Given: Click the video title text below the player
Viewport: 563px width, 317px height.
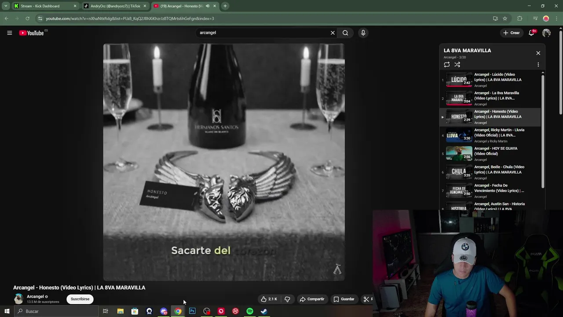Looking at the screenshot, I should click(x=79, y=288).
